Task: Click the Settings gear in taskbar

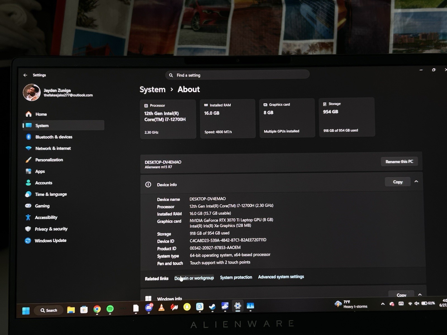Action: coord(237,306)
